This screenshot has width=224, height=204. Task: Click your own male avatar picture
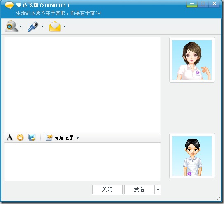pyautogui.click(x=192, y=156)
